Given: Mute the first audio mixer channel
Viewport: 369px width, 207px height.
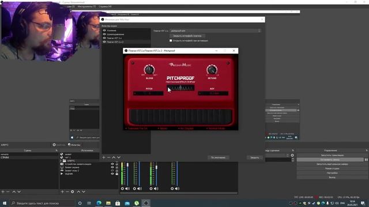Looking at the screenshot, I should click(127, 189).
